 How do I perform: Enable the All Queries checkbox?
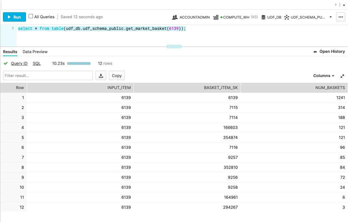(31, 16)
